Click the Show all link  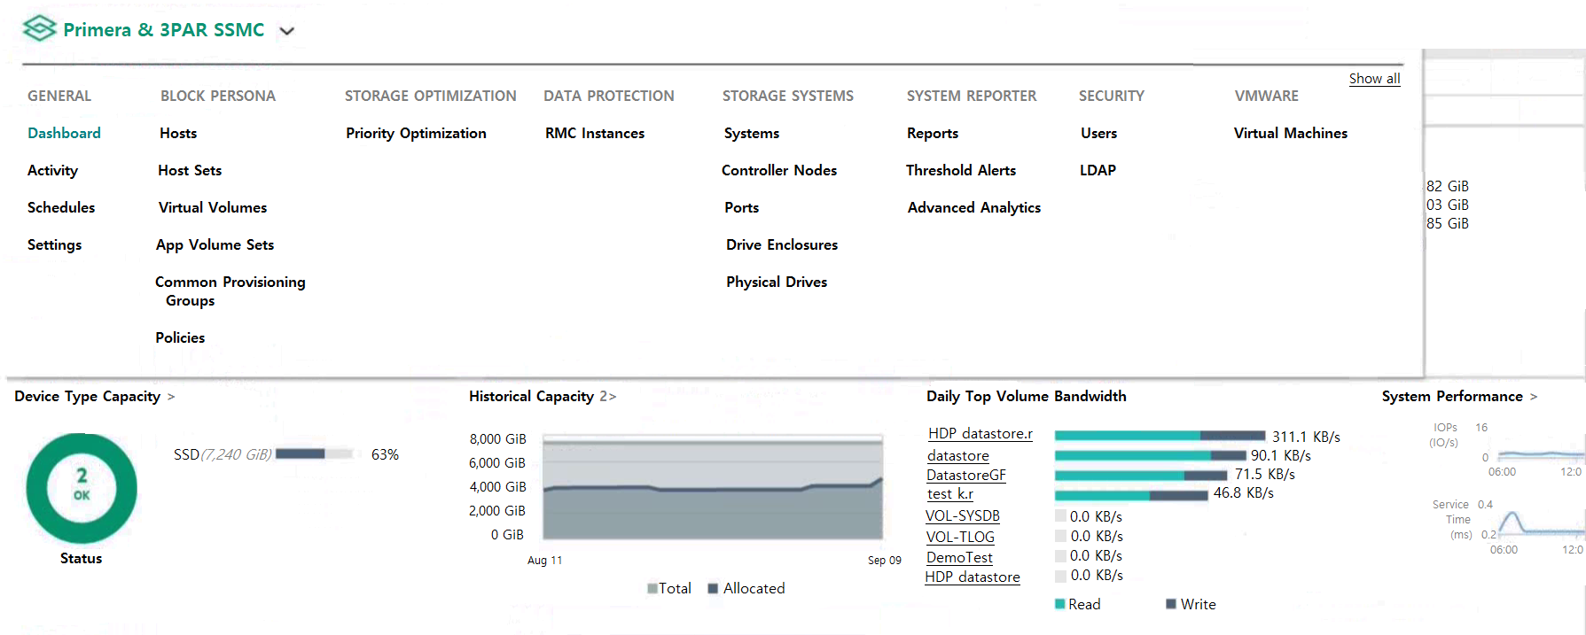click(x=1374, y=78)
